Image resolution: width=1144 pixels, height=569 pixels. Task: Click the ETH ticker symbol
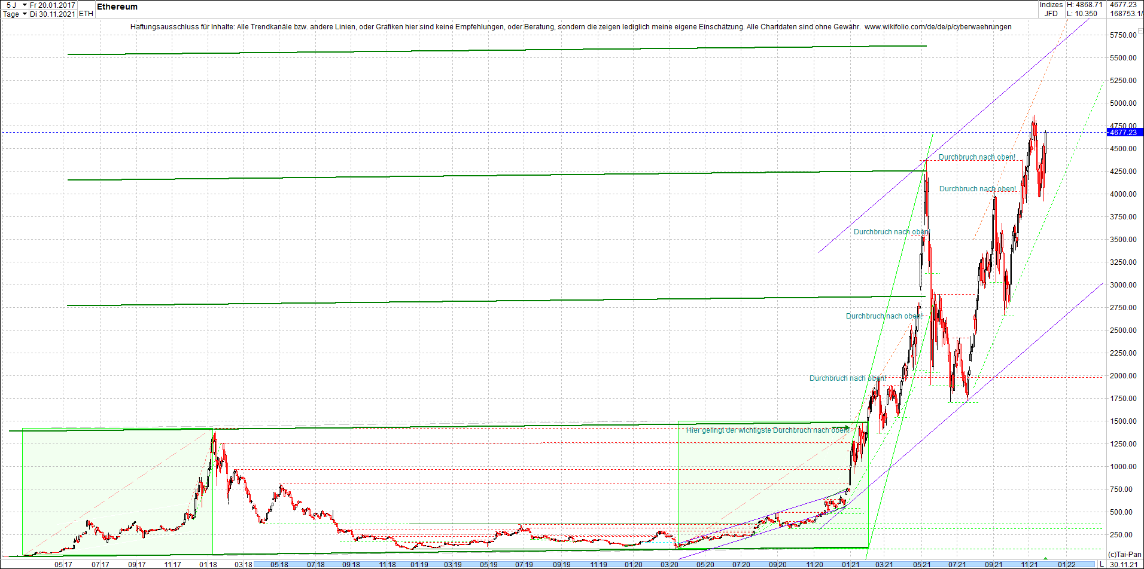pyautogui.click(x=86, y=14)
